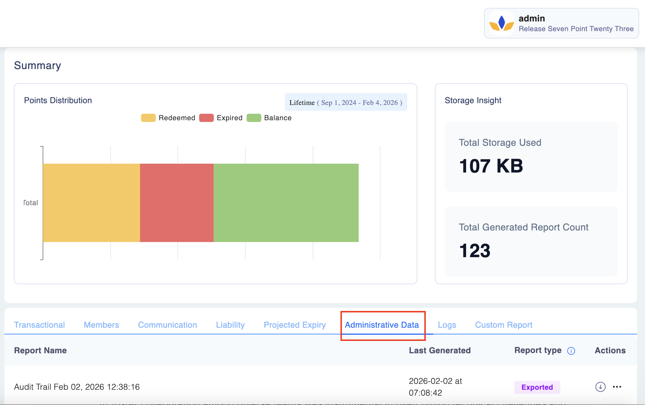Open the Logs tab
The image size is (645, 405).
447,325
